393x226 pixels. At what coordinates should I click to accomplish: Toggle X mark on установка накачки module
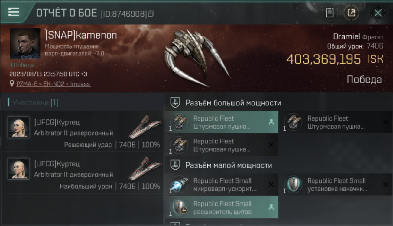click(385, 184)
